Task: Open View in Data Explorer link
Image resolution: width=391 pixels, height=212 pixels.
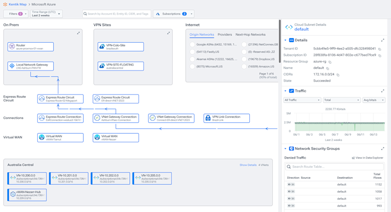Action: tap(368, 158)
